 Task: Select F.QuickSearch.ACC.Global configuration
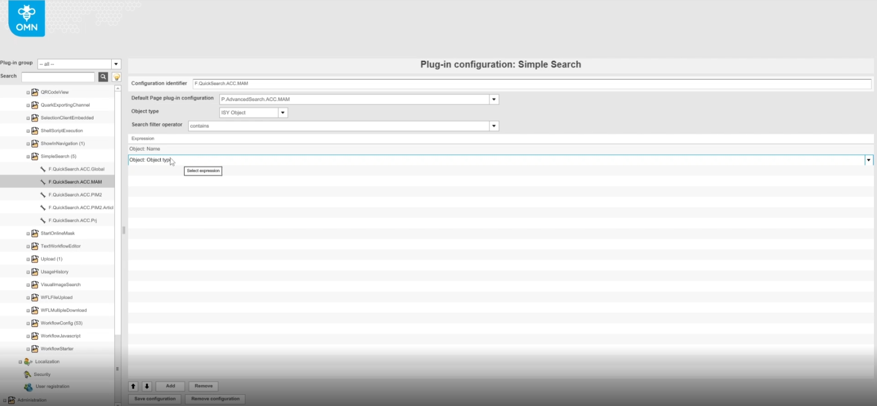point(77,169)
